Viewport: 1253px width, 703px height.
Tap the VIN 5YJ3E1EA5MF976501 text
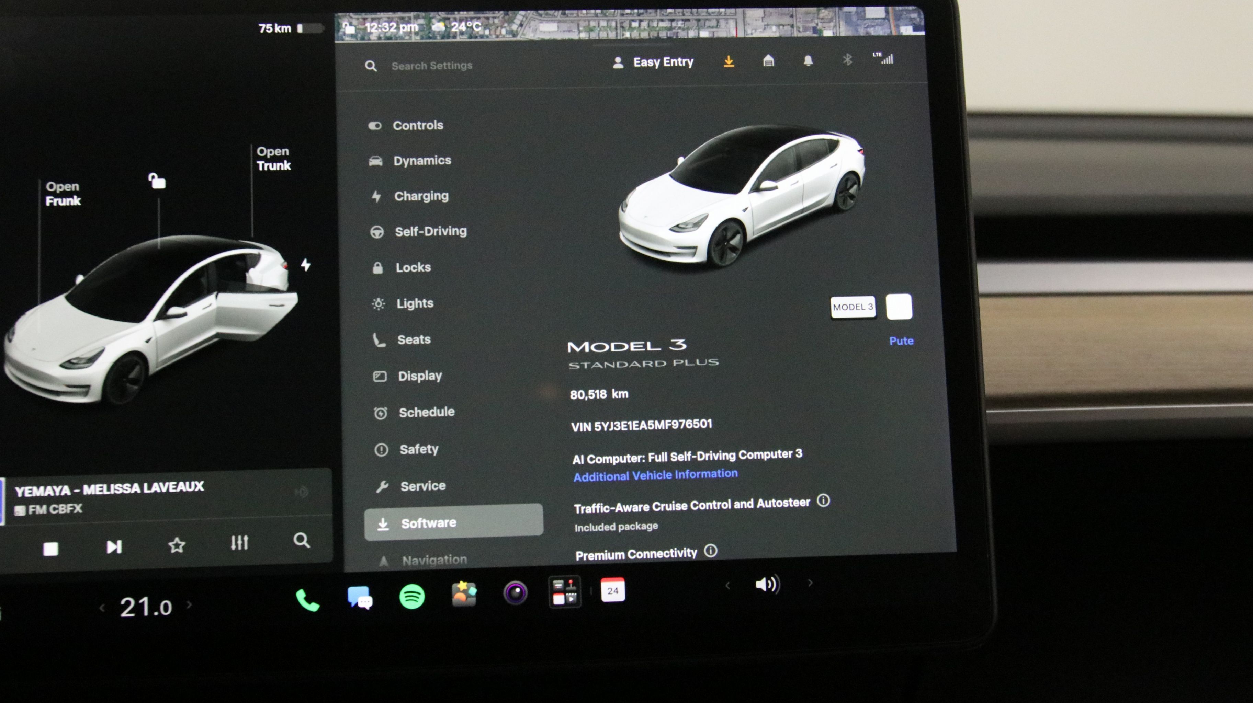pos(642,425)
